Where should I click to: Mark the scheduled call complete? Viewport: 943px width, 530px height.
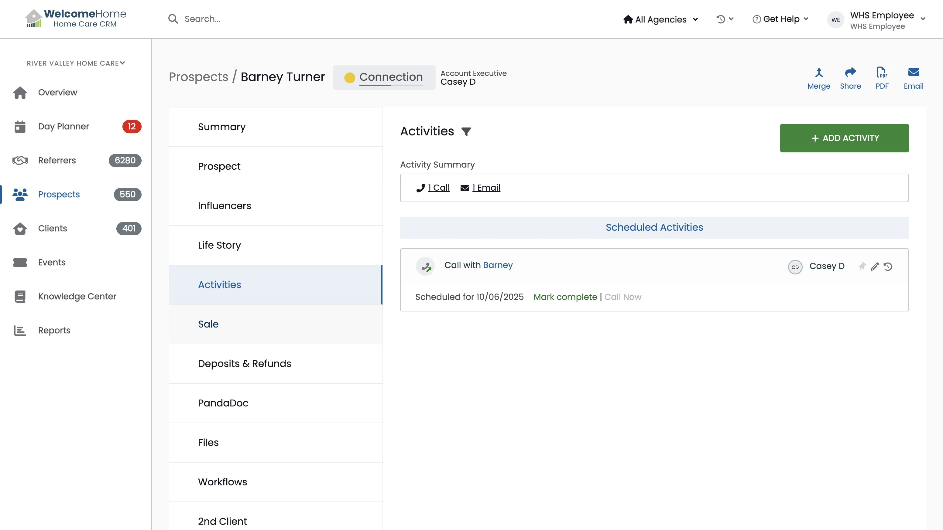pyautogui.click(x=565, y=297)
